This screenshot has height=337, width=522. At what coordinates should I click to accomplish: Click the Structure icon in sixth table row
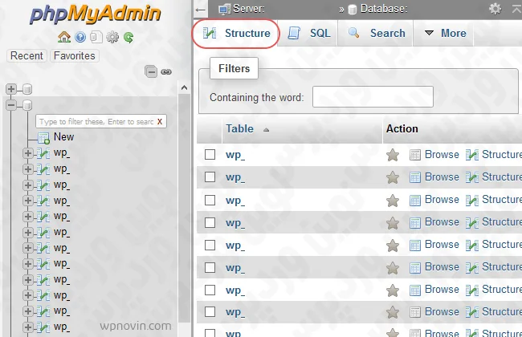click(x=471, y=268)
